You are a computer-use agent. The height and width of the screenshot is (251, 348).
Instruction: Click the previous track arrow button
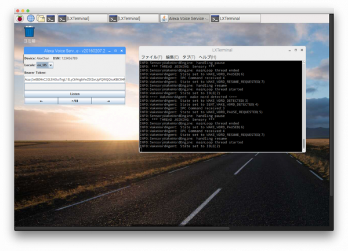41,101
